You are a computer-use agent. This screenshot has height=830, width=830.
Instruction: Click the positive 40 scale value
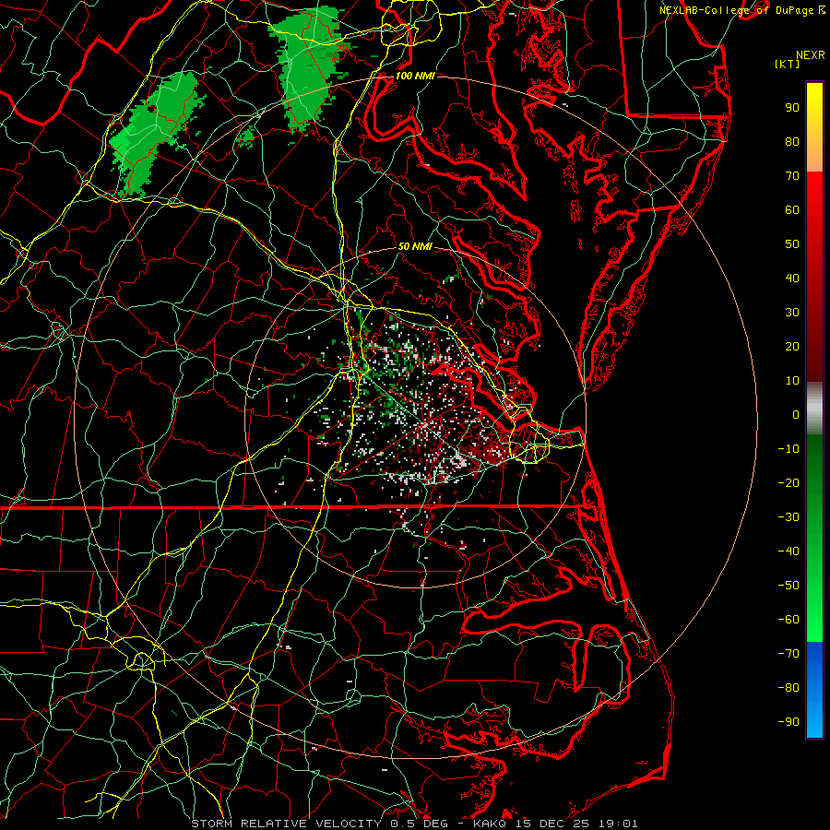[x=792, y=278]
